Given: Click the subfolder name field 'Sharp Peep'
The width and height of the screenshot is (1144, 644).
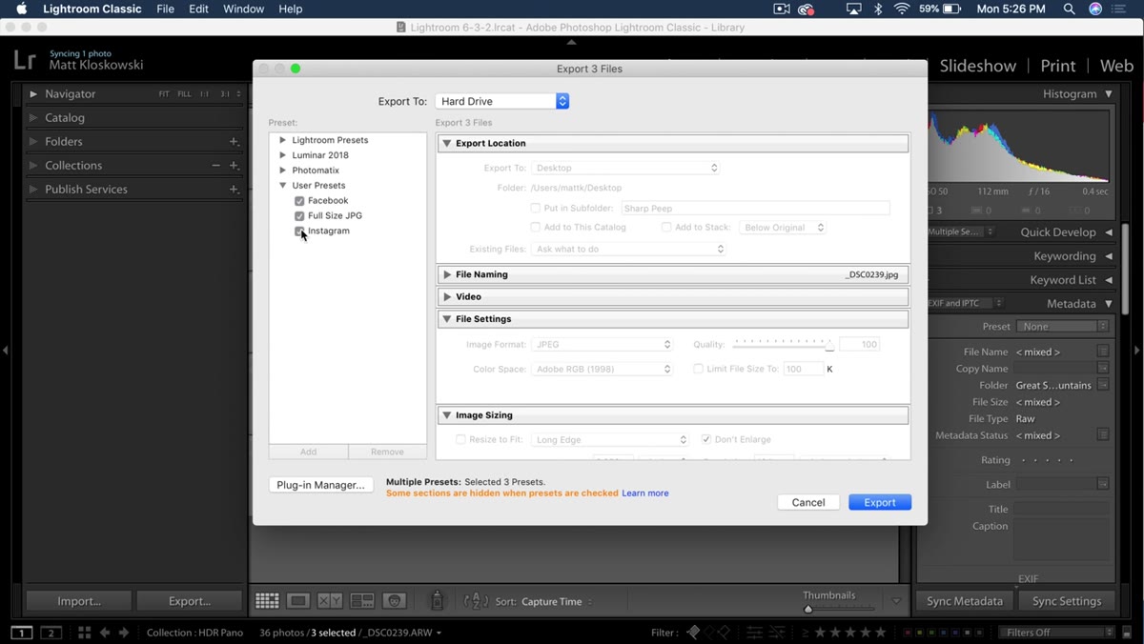Looking at the screenshot, I should [x=755, y=208].
